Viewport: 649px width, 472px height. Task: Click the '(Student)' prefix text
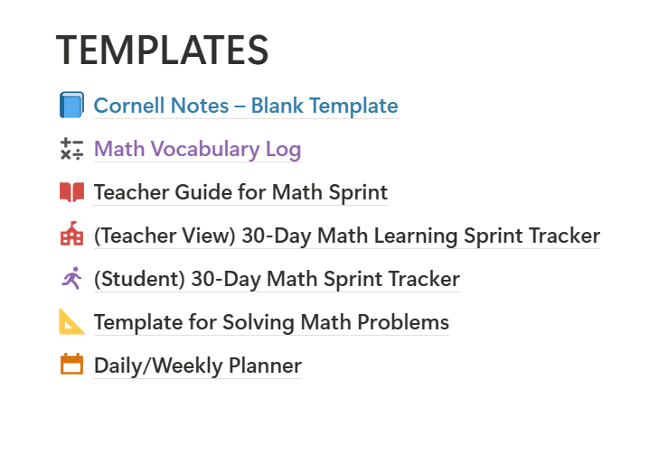(x=139, y=279)
